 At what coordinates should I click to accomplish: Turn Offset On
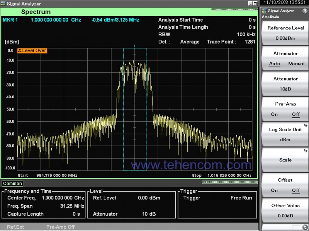pos(274,190)
